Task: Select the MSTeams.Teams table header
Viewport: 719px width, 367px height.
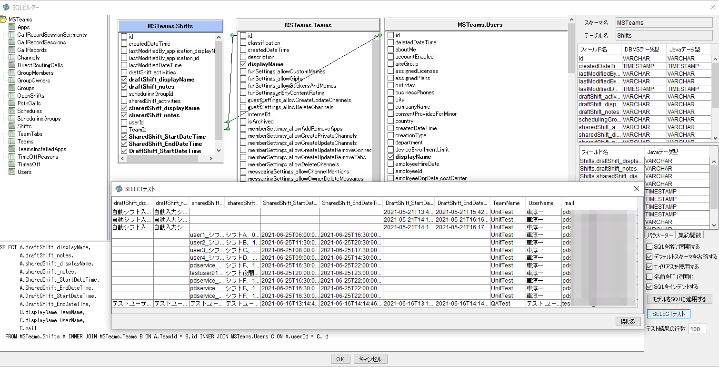Action: [x=308, y=25]
